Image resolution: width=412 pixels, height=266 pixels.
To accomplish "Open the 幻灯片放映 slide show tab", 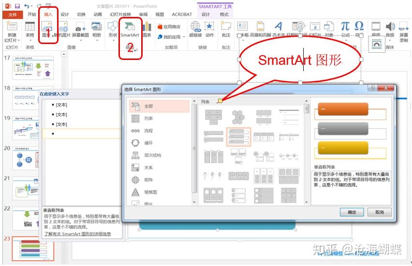I will (x=120, y=14).
